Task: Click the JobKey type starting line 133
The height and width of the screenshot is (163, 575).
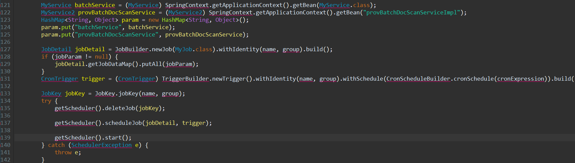Action: (x=51, y=93)
